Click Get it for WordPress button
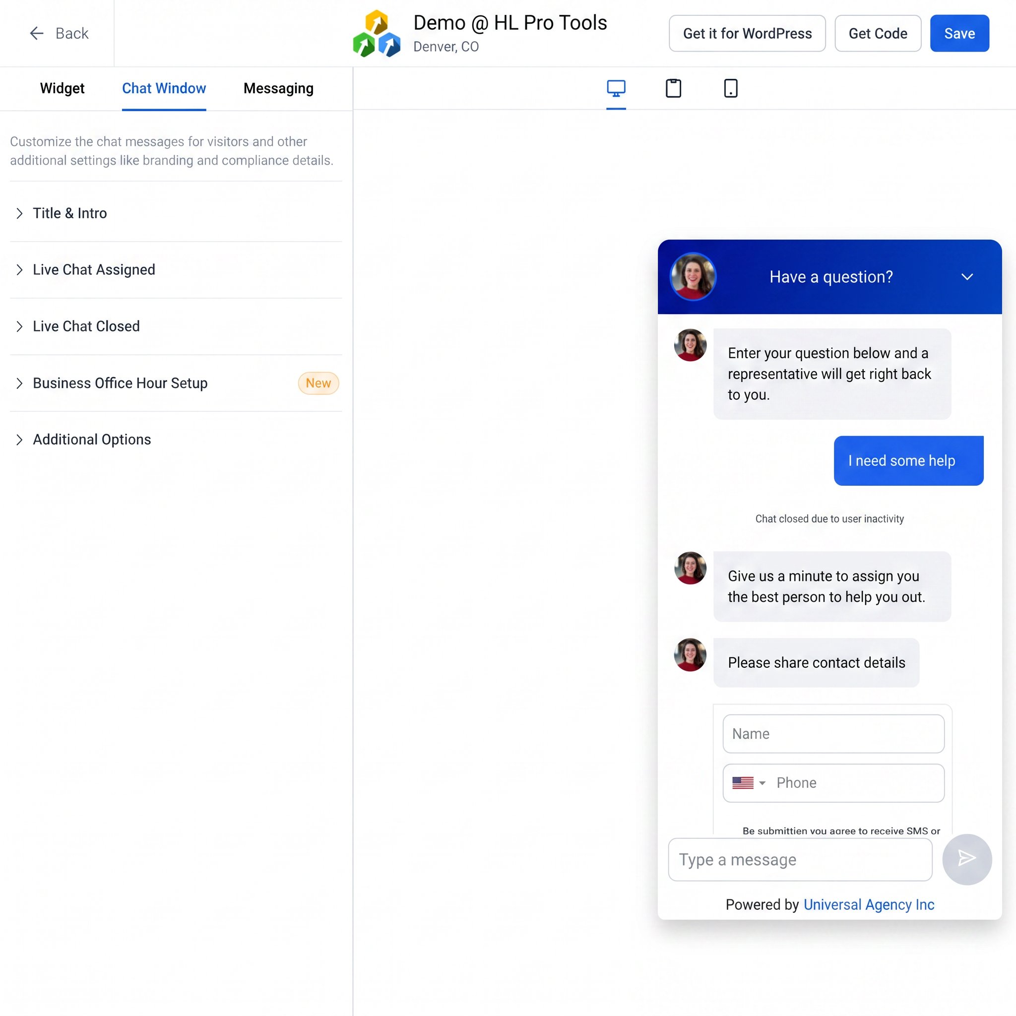This screenshot has height=1016, width=1016. point(747,33)
